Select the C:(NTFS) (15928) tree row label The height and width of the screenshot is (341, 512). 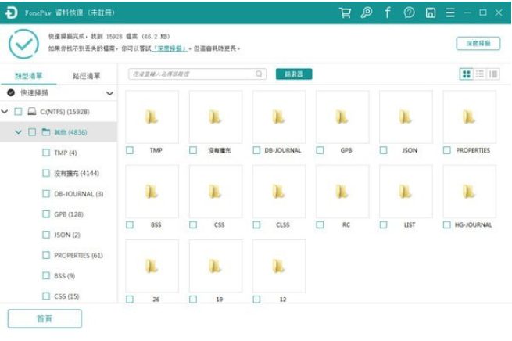coord(65,112)
